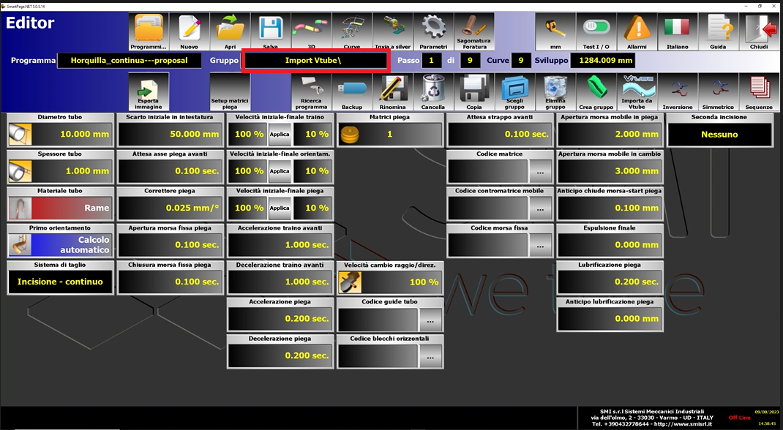Image resolution: width=783 pixels, height=430 pixels.
Task: Save the program with the Salva floppy icon
Action: 271,31
